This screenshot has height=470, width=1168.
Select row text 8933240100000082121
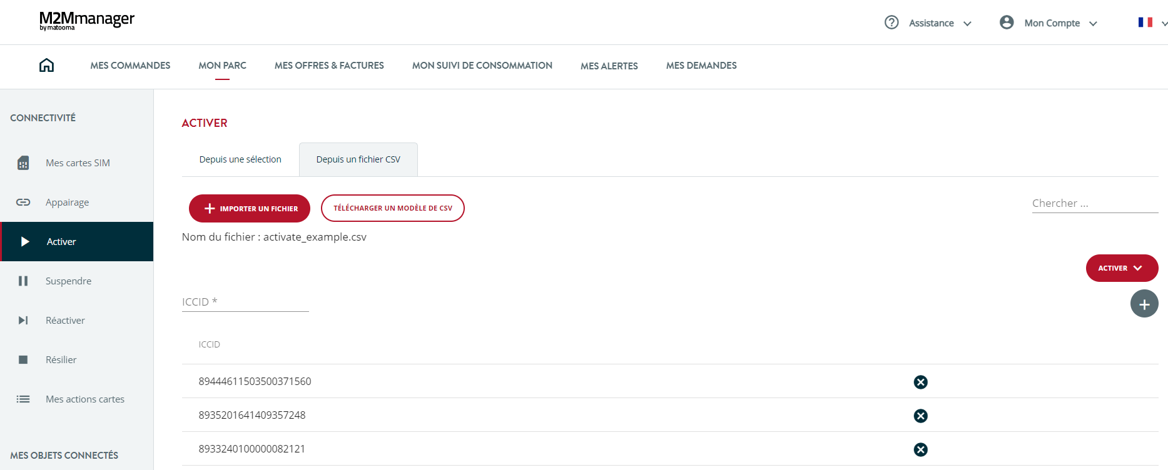pyautogui.click(x=251, y=449)
